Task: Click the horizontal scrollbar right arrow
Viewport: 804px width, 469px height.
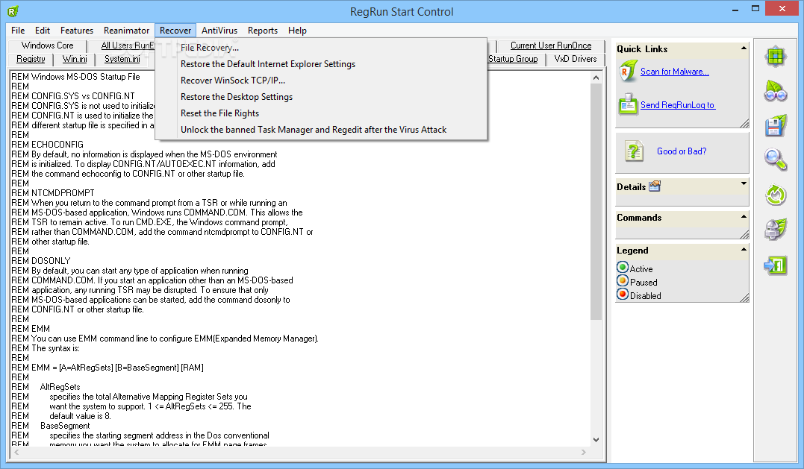Action: click(584, 452)
